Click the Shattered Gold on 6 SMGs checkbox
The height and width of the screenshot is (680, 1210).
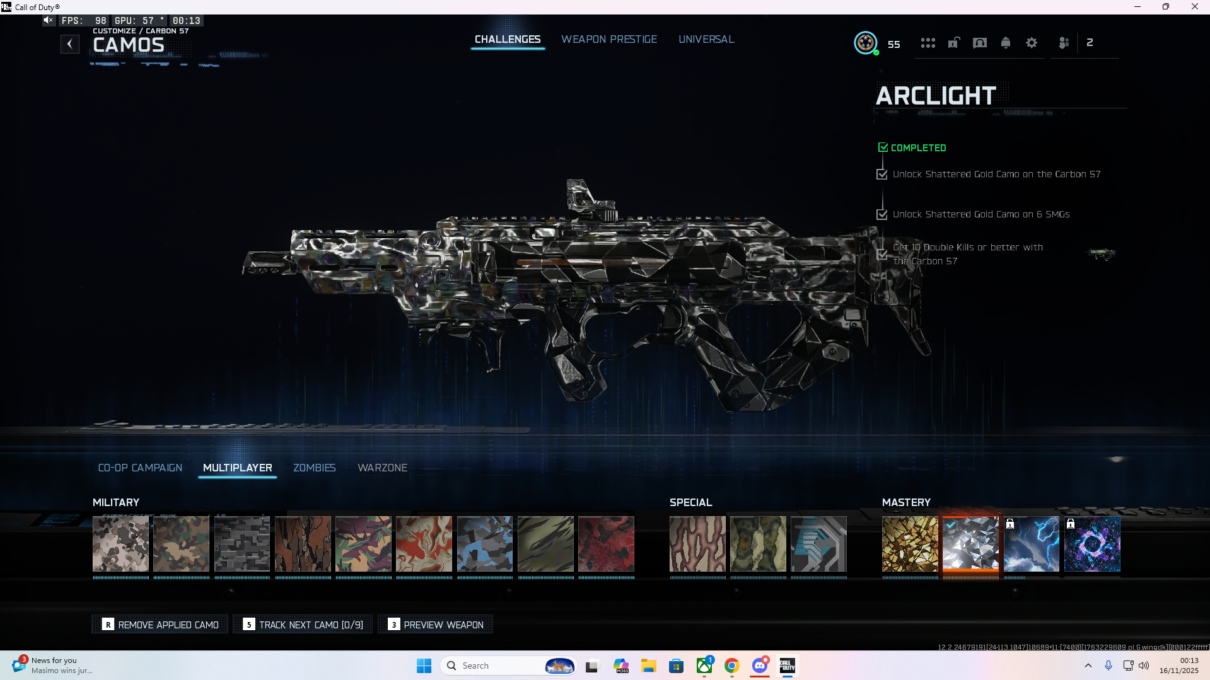pos(882,214)
